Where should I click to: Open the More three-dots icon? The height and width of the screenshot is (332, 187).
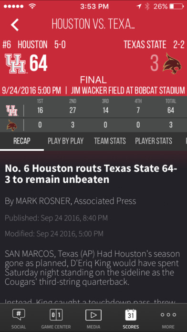coord(168,315)
